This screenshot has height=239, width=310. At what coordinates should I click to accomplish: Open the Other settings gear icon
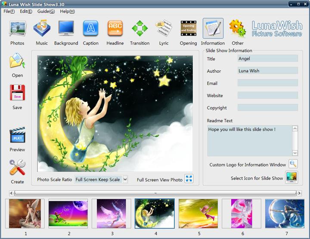[x=237, y=29]
